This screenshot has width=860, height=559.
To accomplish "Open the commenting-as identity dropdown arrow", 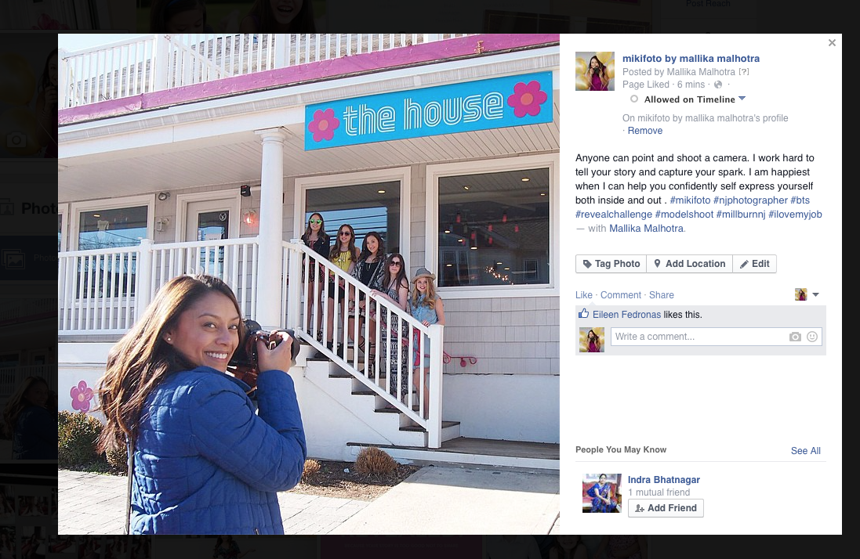I will (815, 294).
